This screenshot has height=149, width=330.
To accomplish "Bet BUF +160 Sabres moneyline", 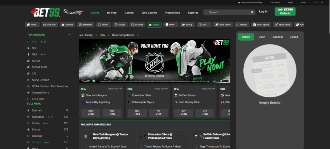I will [x=183, y=113].
